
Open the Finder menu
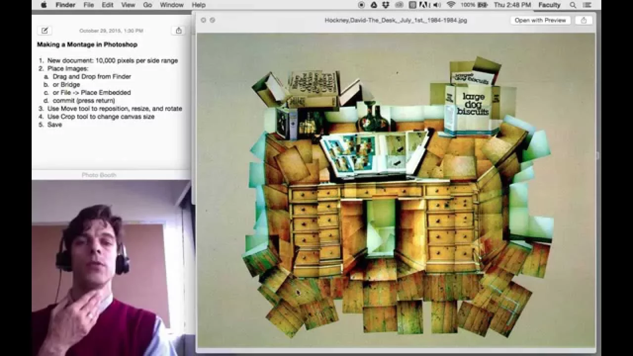pyautogui.click(x=65, y=5)
